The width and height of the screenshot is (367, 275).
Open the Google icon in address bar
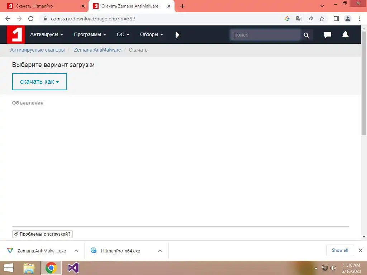coord(287,19)
